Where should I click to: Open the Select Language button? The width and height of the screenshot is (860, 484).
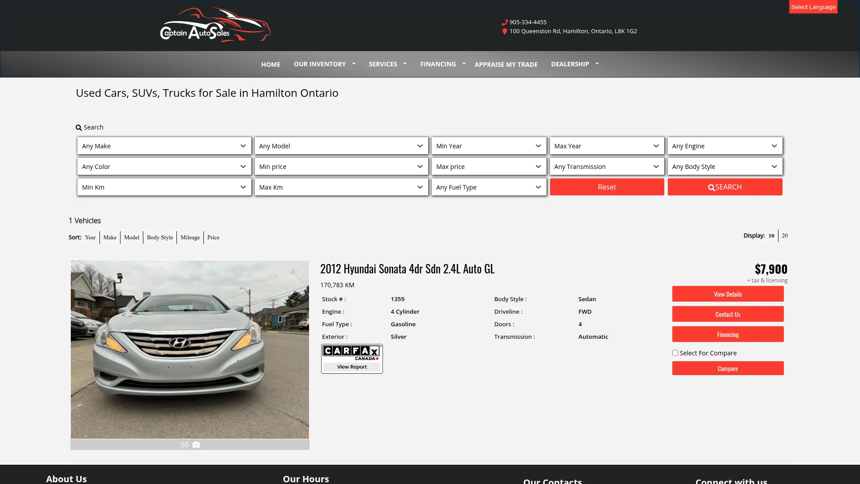tap(813, 7)
